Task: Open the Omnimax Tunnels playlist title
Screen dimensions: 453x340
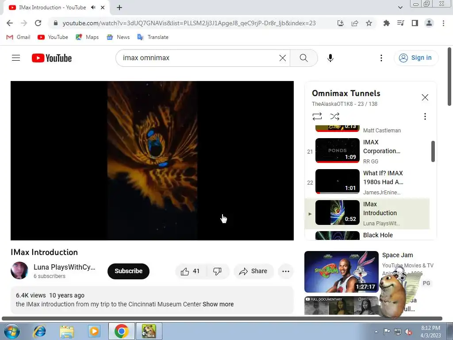Action: (x=346, y=93)
